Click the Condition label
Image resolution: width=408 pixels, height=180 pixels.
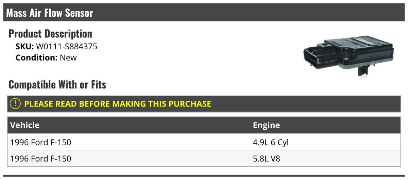[x=36, y=58]
